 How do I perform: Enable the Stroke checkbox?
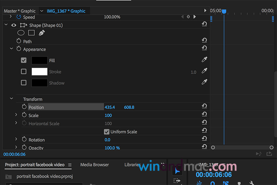coord(24,71)
